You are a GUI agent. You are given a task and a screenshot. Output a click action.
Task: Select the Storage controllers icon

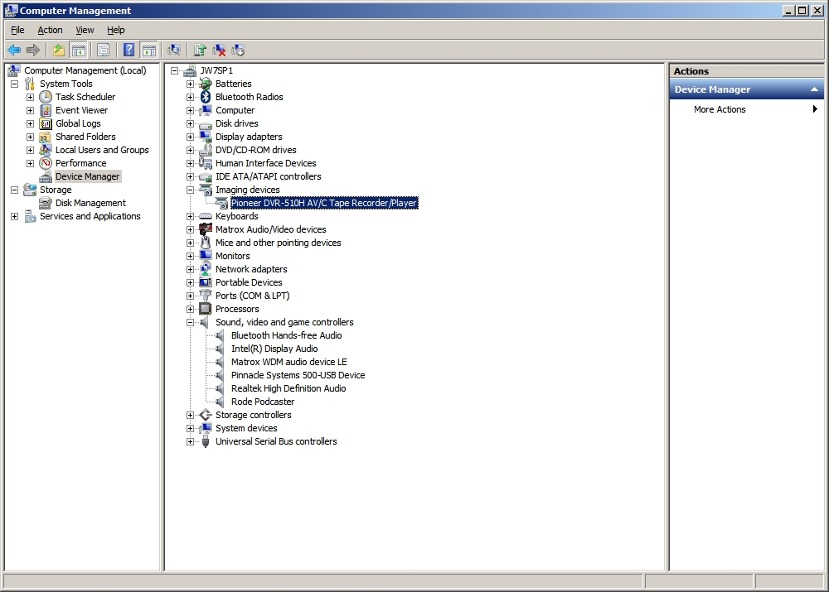[206, 415]
